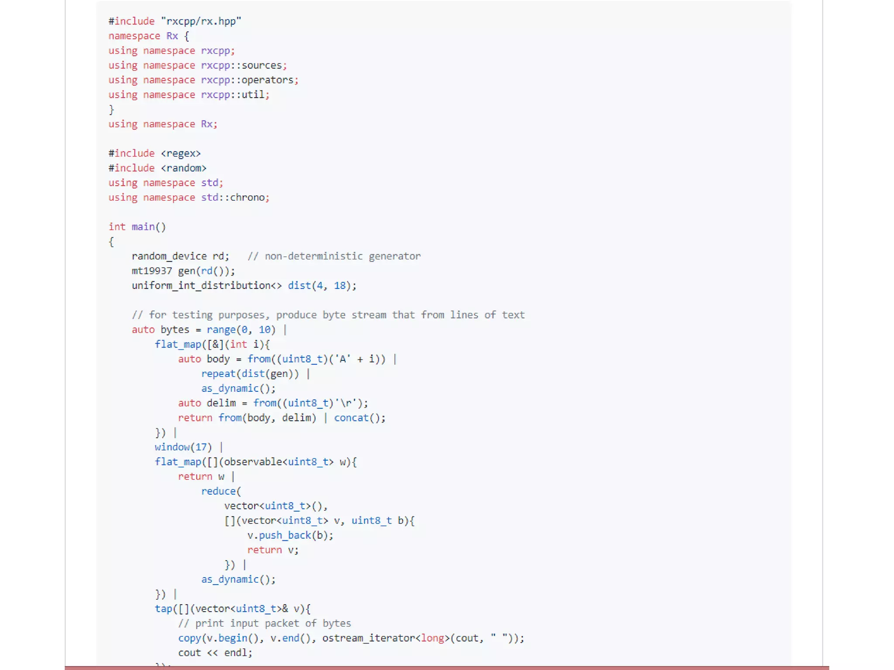Click the 'int main()' function declaration
Image resolution: width=894 pixels, height=670 pixels.
(x=137, y=227)
